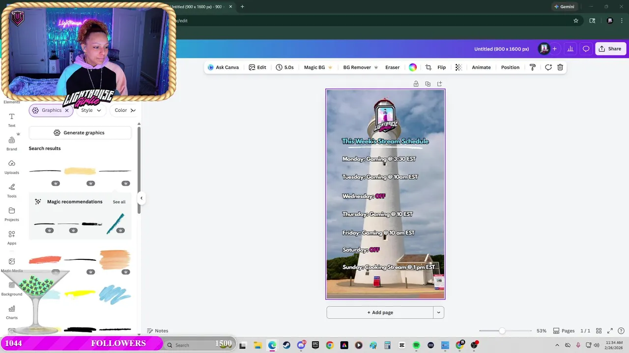Click BG Remover in toolbar

pyautogui.click(x=361, y=67)
